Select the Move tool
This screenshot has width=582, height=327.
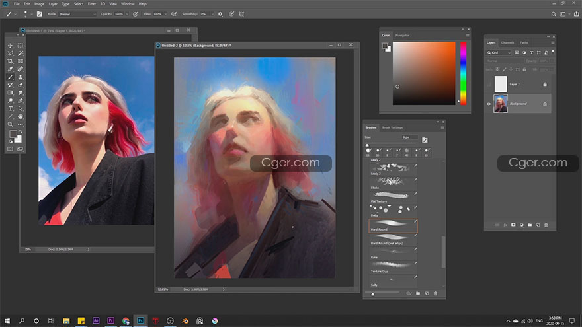11,45
